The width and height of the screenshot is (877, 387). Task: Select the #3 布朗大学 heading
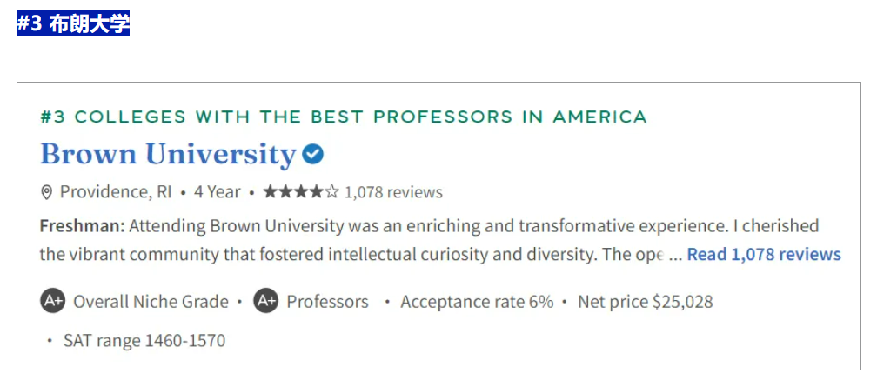[73, 24]
